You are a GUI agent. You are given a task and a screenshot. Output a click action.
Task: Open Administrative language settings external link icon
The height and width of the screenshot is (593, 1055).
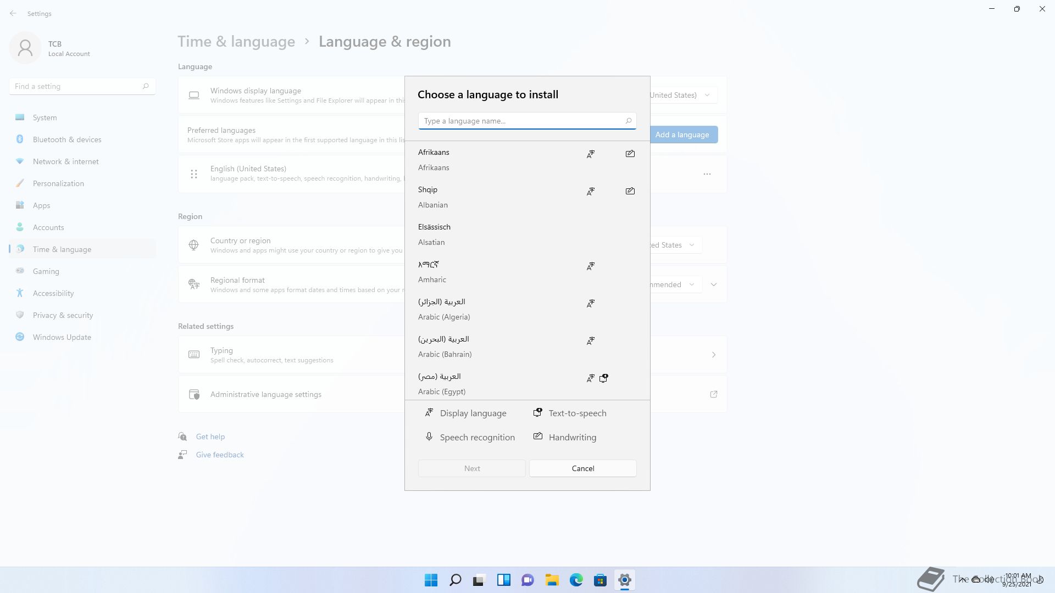[x=714, y=394]
